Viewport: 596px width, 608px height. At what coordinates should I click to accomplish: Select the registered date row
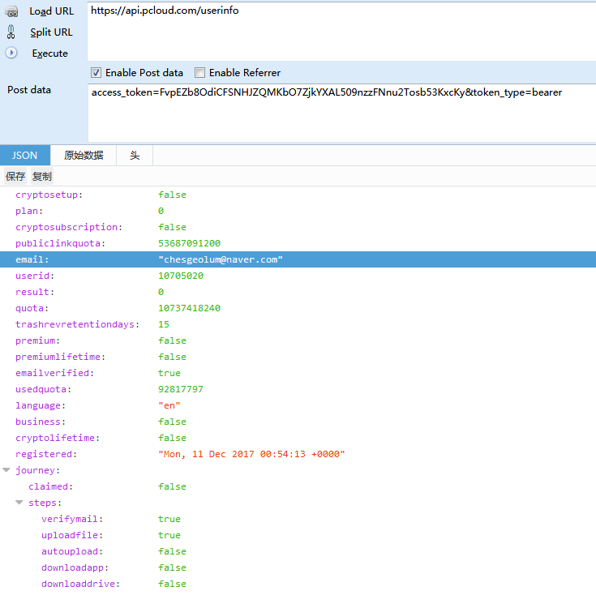pos(298,454)
